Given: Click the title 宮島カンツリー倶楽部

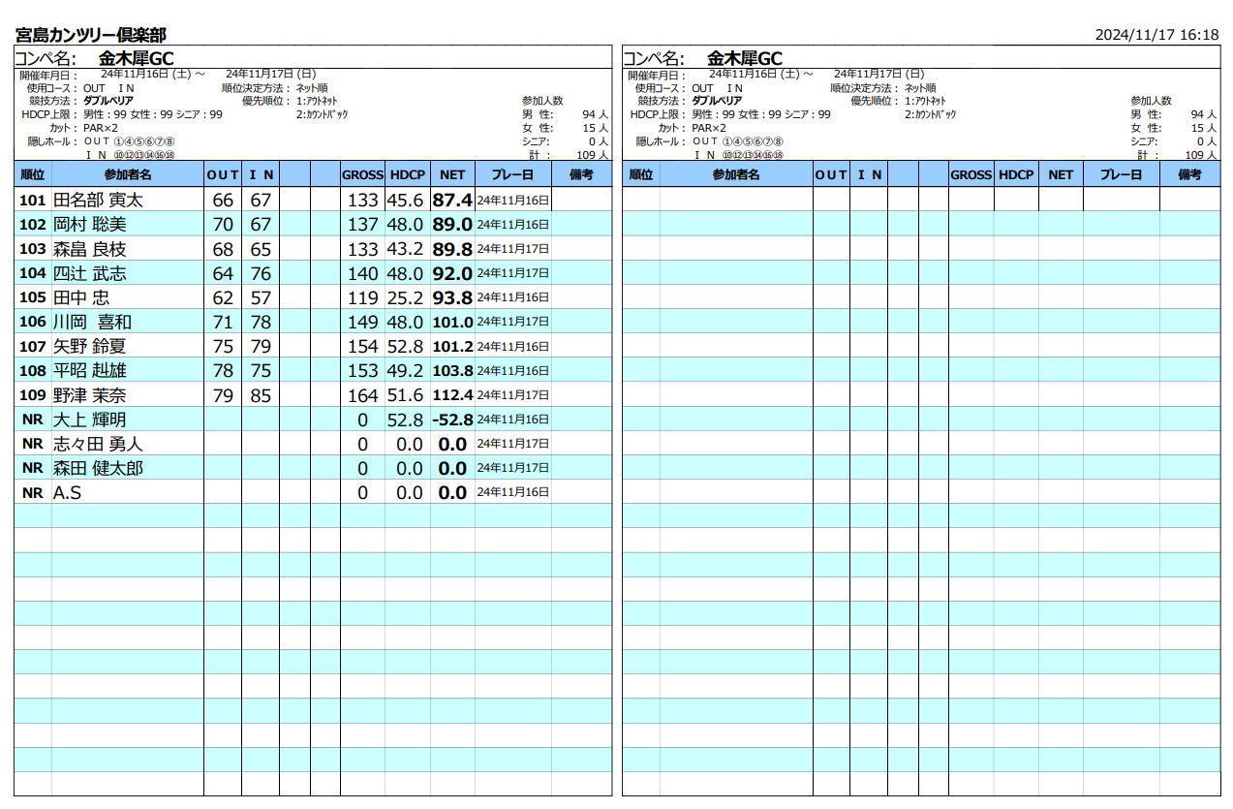Looking at the screenshot, I should [91, 35].
